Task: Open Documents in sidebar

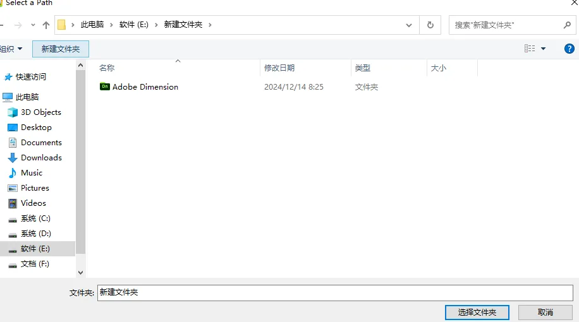Action: (x=41, y=142)
